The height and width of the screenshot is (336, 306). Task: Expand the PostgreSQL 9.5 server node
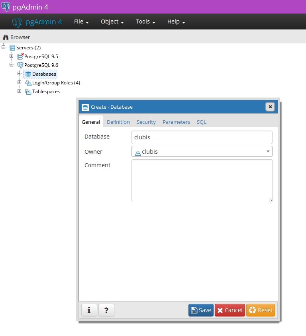pyautogui.click(x=12, y=56)
